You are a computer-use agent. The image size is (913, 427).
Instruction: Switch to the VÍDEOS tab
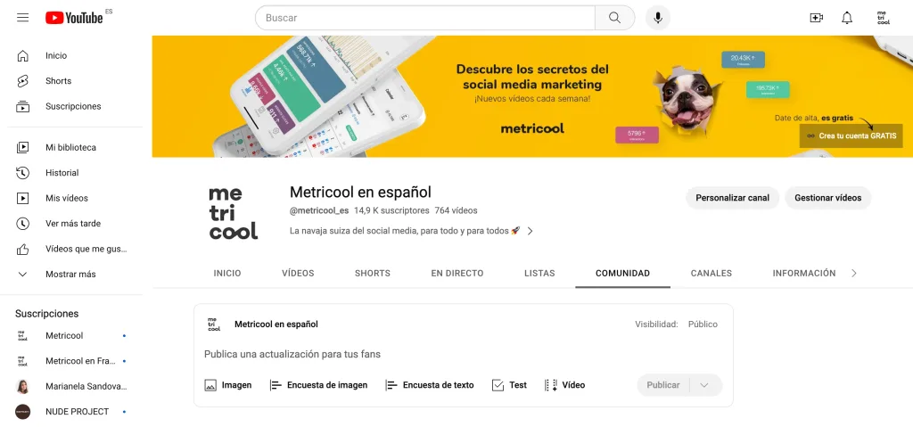pos(298,273)
